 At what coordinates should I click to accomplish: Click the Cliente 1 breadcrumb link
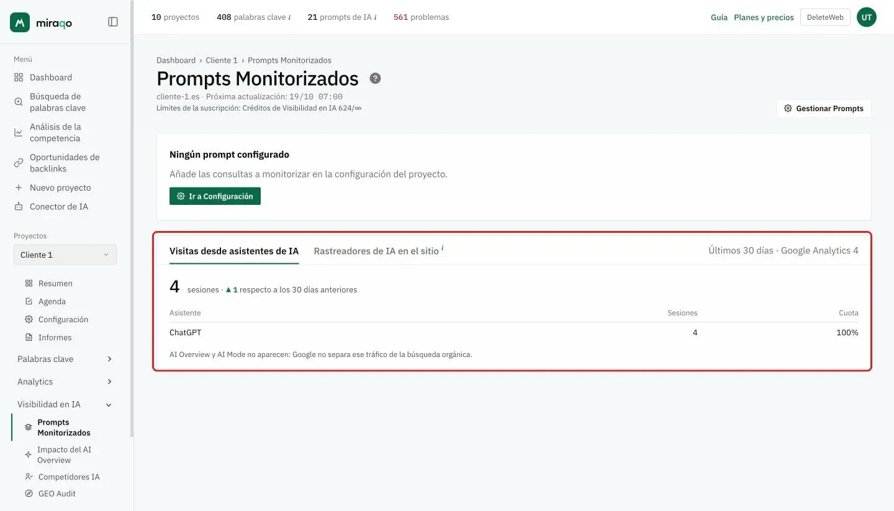pyautogui.click(x=222, y=60)
